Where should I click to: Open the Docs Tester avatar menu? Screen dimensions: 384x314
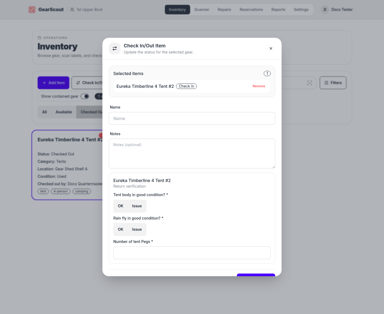325,10
